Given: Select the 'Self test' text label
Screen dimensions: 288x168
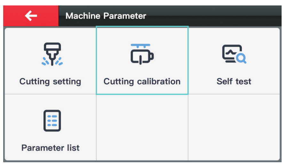Looking at the screenshot, I should pos(234,81).
